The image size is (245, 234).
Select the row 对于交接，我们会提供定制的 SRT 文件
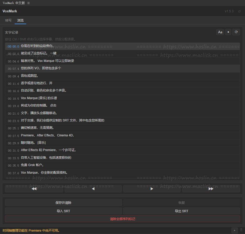pyautogui.click(x=122, y=121)
